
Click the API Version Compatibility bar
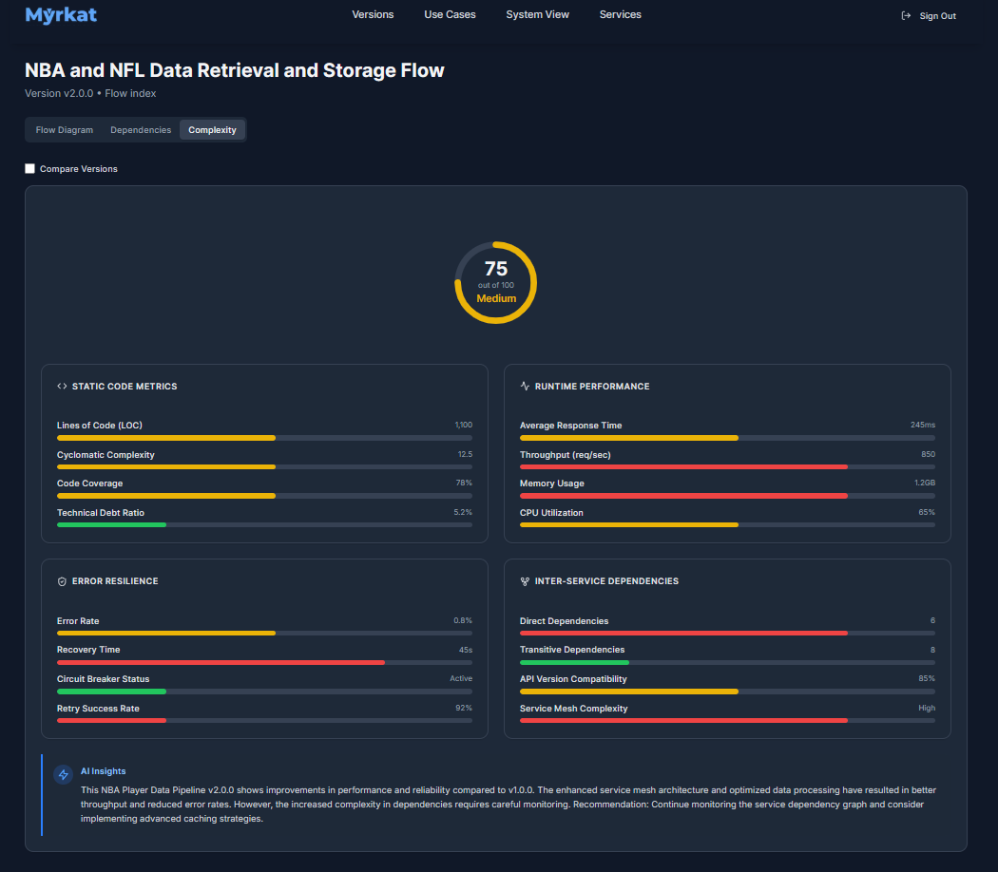point(727,692)
